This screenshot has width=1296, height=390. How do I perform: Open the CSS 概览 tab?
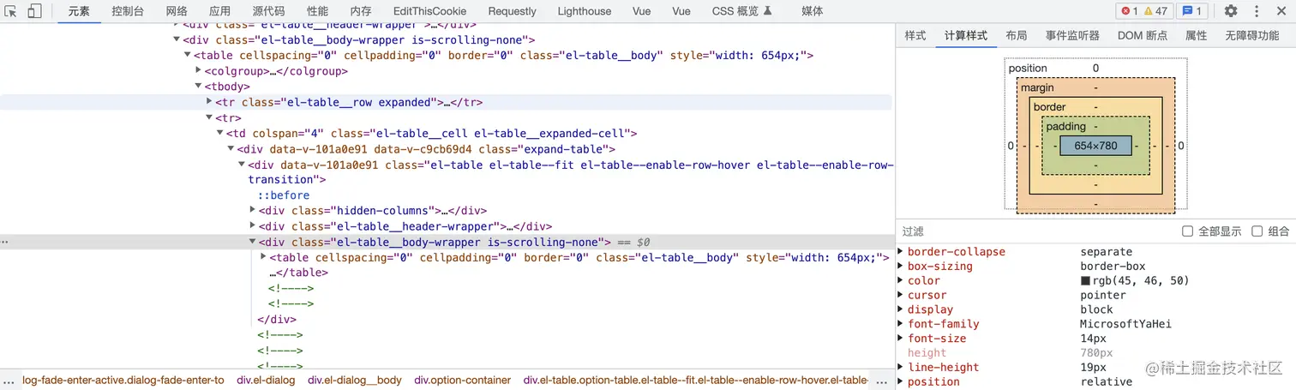pos(741,11)
